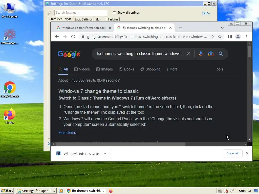Click the Chrome address bar URL

(x=147, y=37)
